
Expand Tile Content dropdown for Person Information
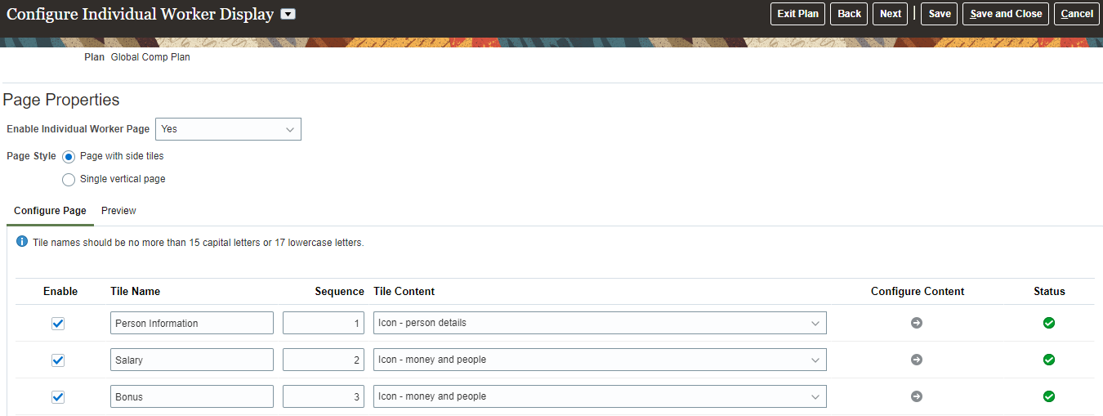tap(815, 324)
